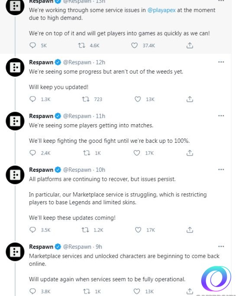
Task: Retweet the 11h tweet about players getting into matches
Action: click(x=87, y=153)
